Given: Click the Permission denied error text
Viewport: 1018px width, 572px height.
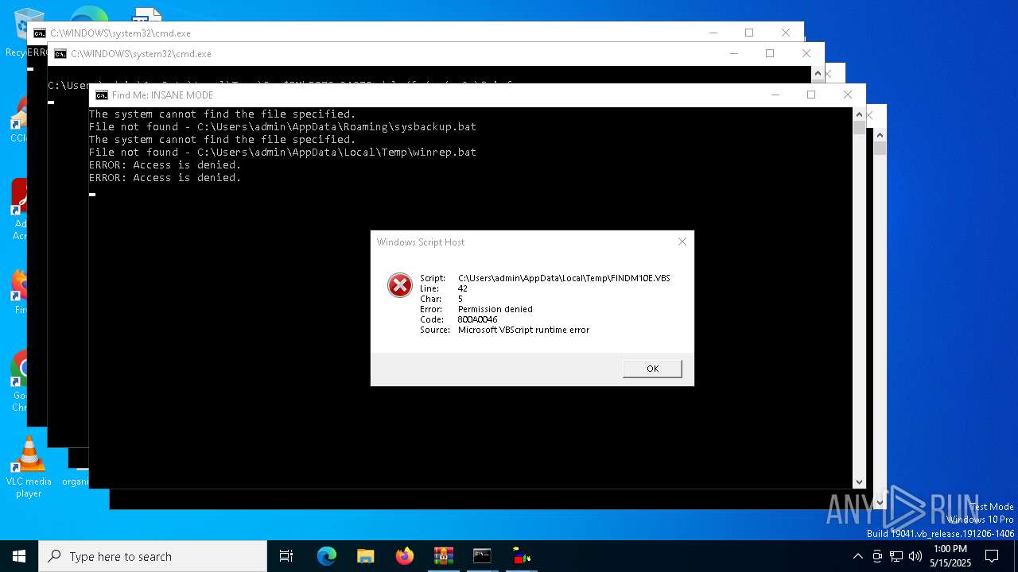Looking at the screenshot, I should (x=495, y=309).
